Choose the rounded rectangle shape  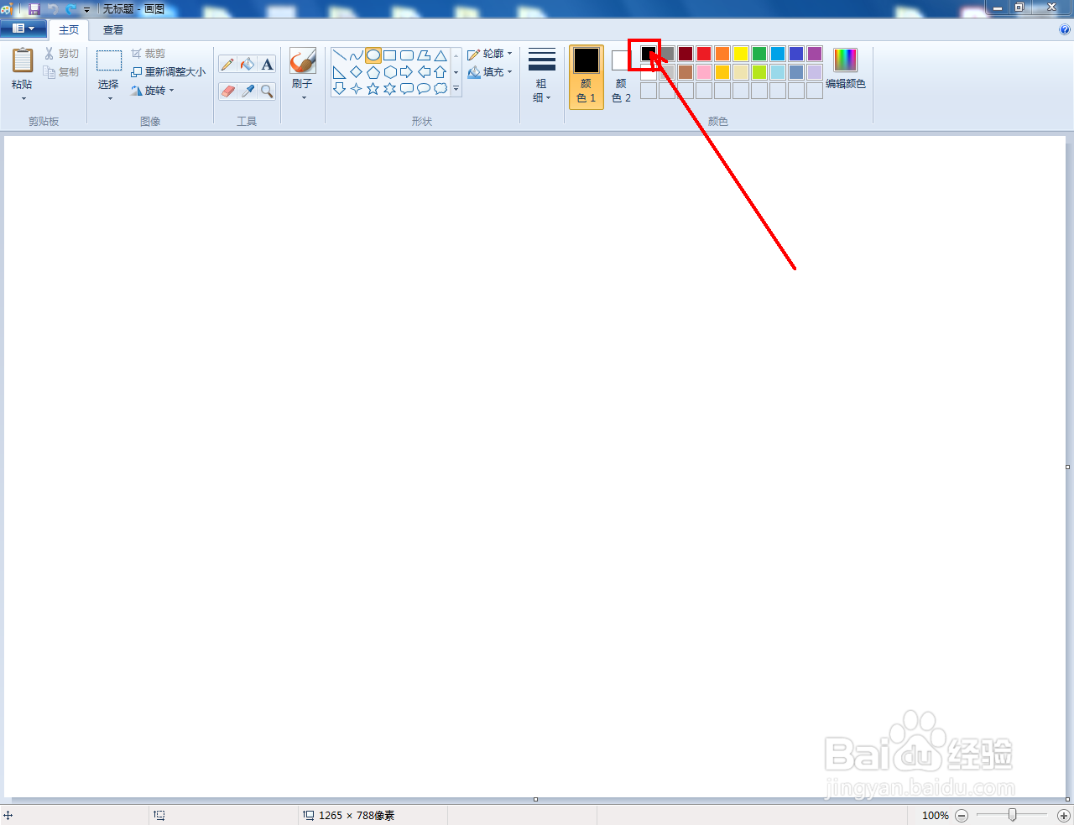(407, 55)
